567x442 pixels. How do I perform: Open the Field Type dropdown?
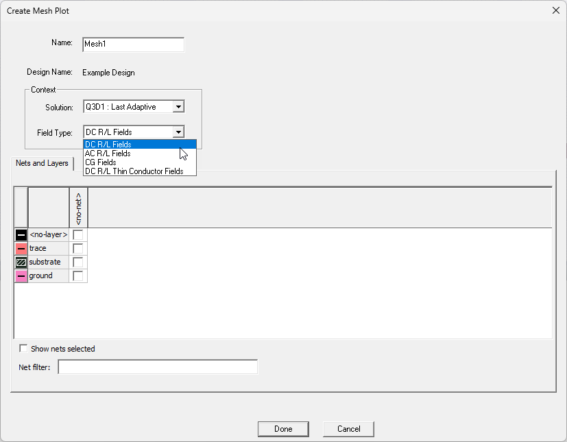[x=178, y=132]
